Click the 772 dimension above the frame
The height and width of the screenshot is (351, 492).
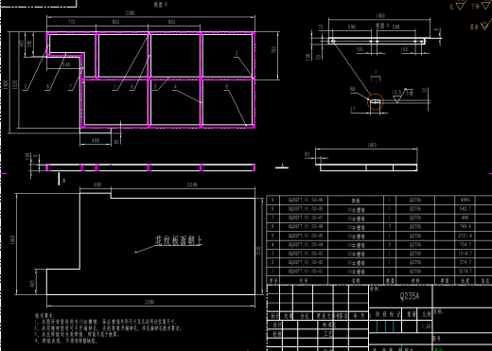coord(72,22)
